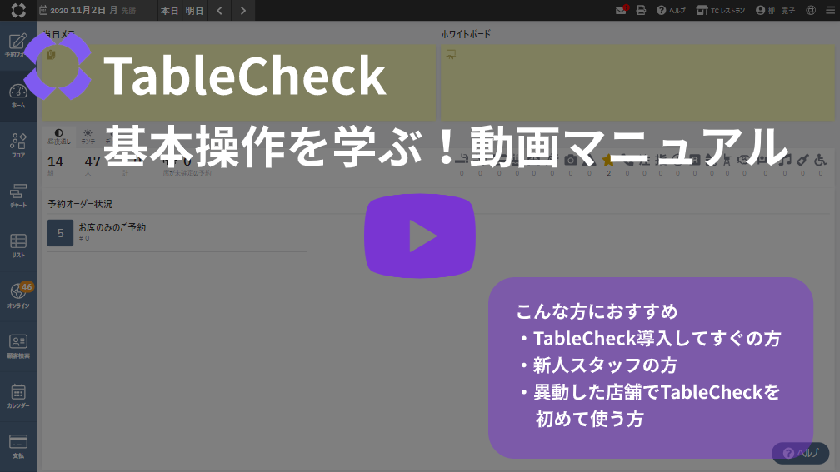Jump to today with 本日 button
840x472 pixels.
click(169, 11)
